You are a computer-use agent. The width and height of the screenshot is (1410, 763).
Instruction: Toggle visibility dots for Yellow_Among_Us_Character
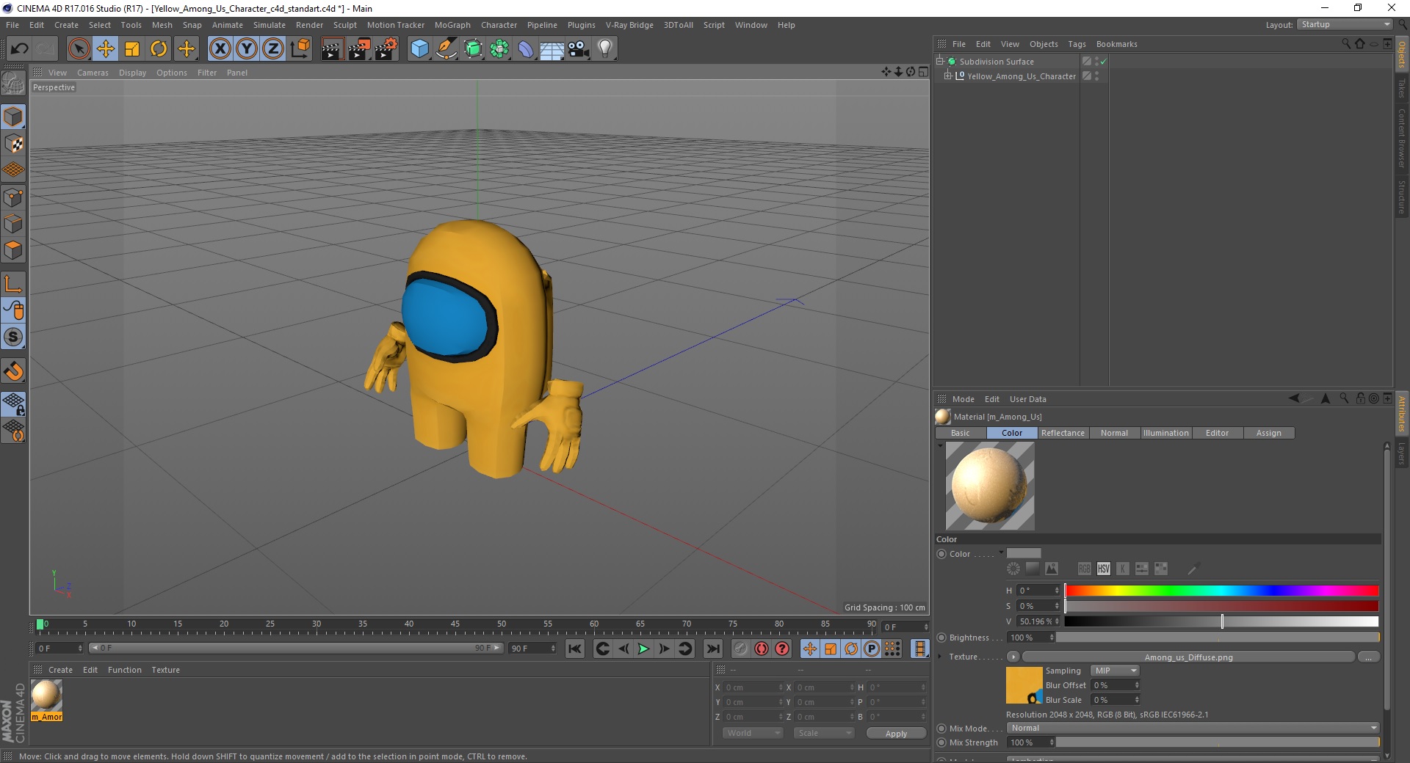1096,76
